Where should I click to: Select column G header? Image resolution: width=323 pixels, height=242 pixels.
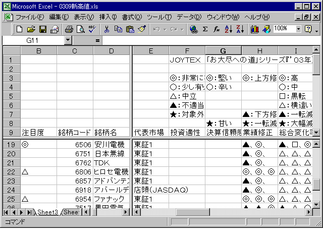click(223, 50)
